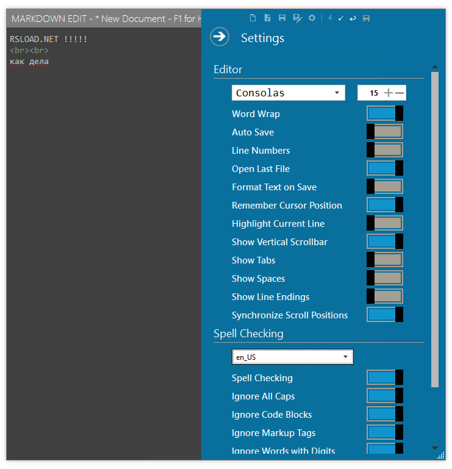Image resolution: width=452 pixels, height=469 pixels.
Task: Click the settings gear icon
Action: [312, 18]
